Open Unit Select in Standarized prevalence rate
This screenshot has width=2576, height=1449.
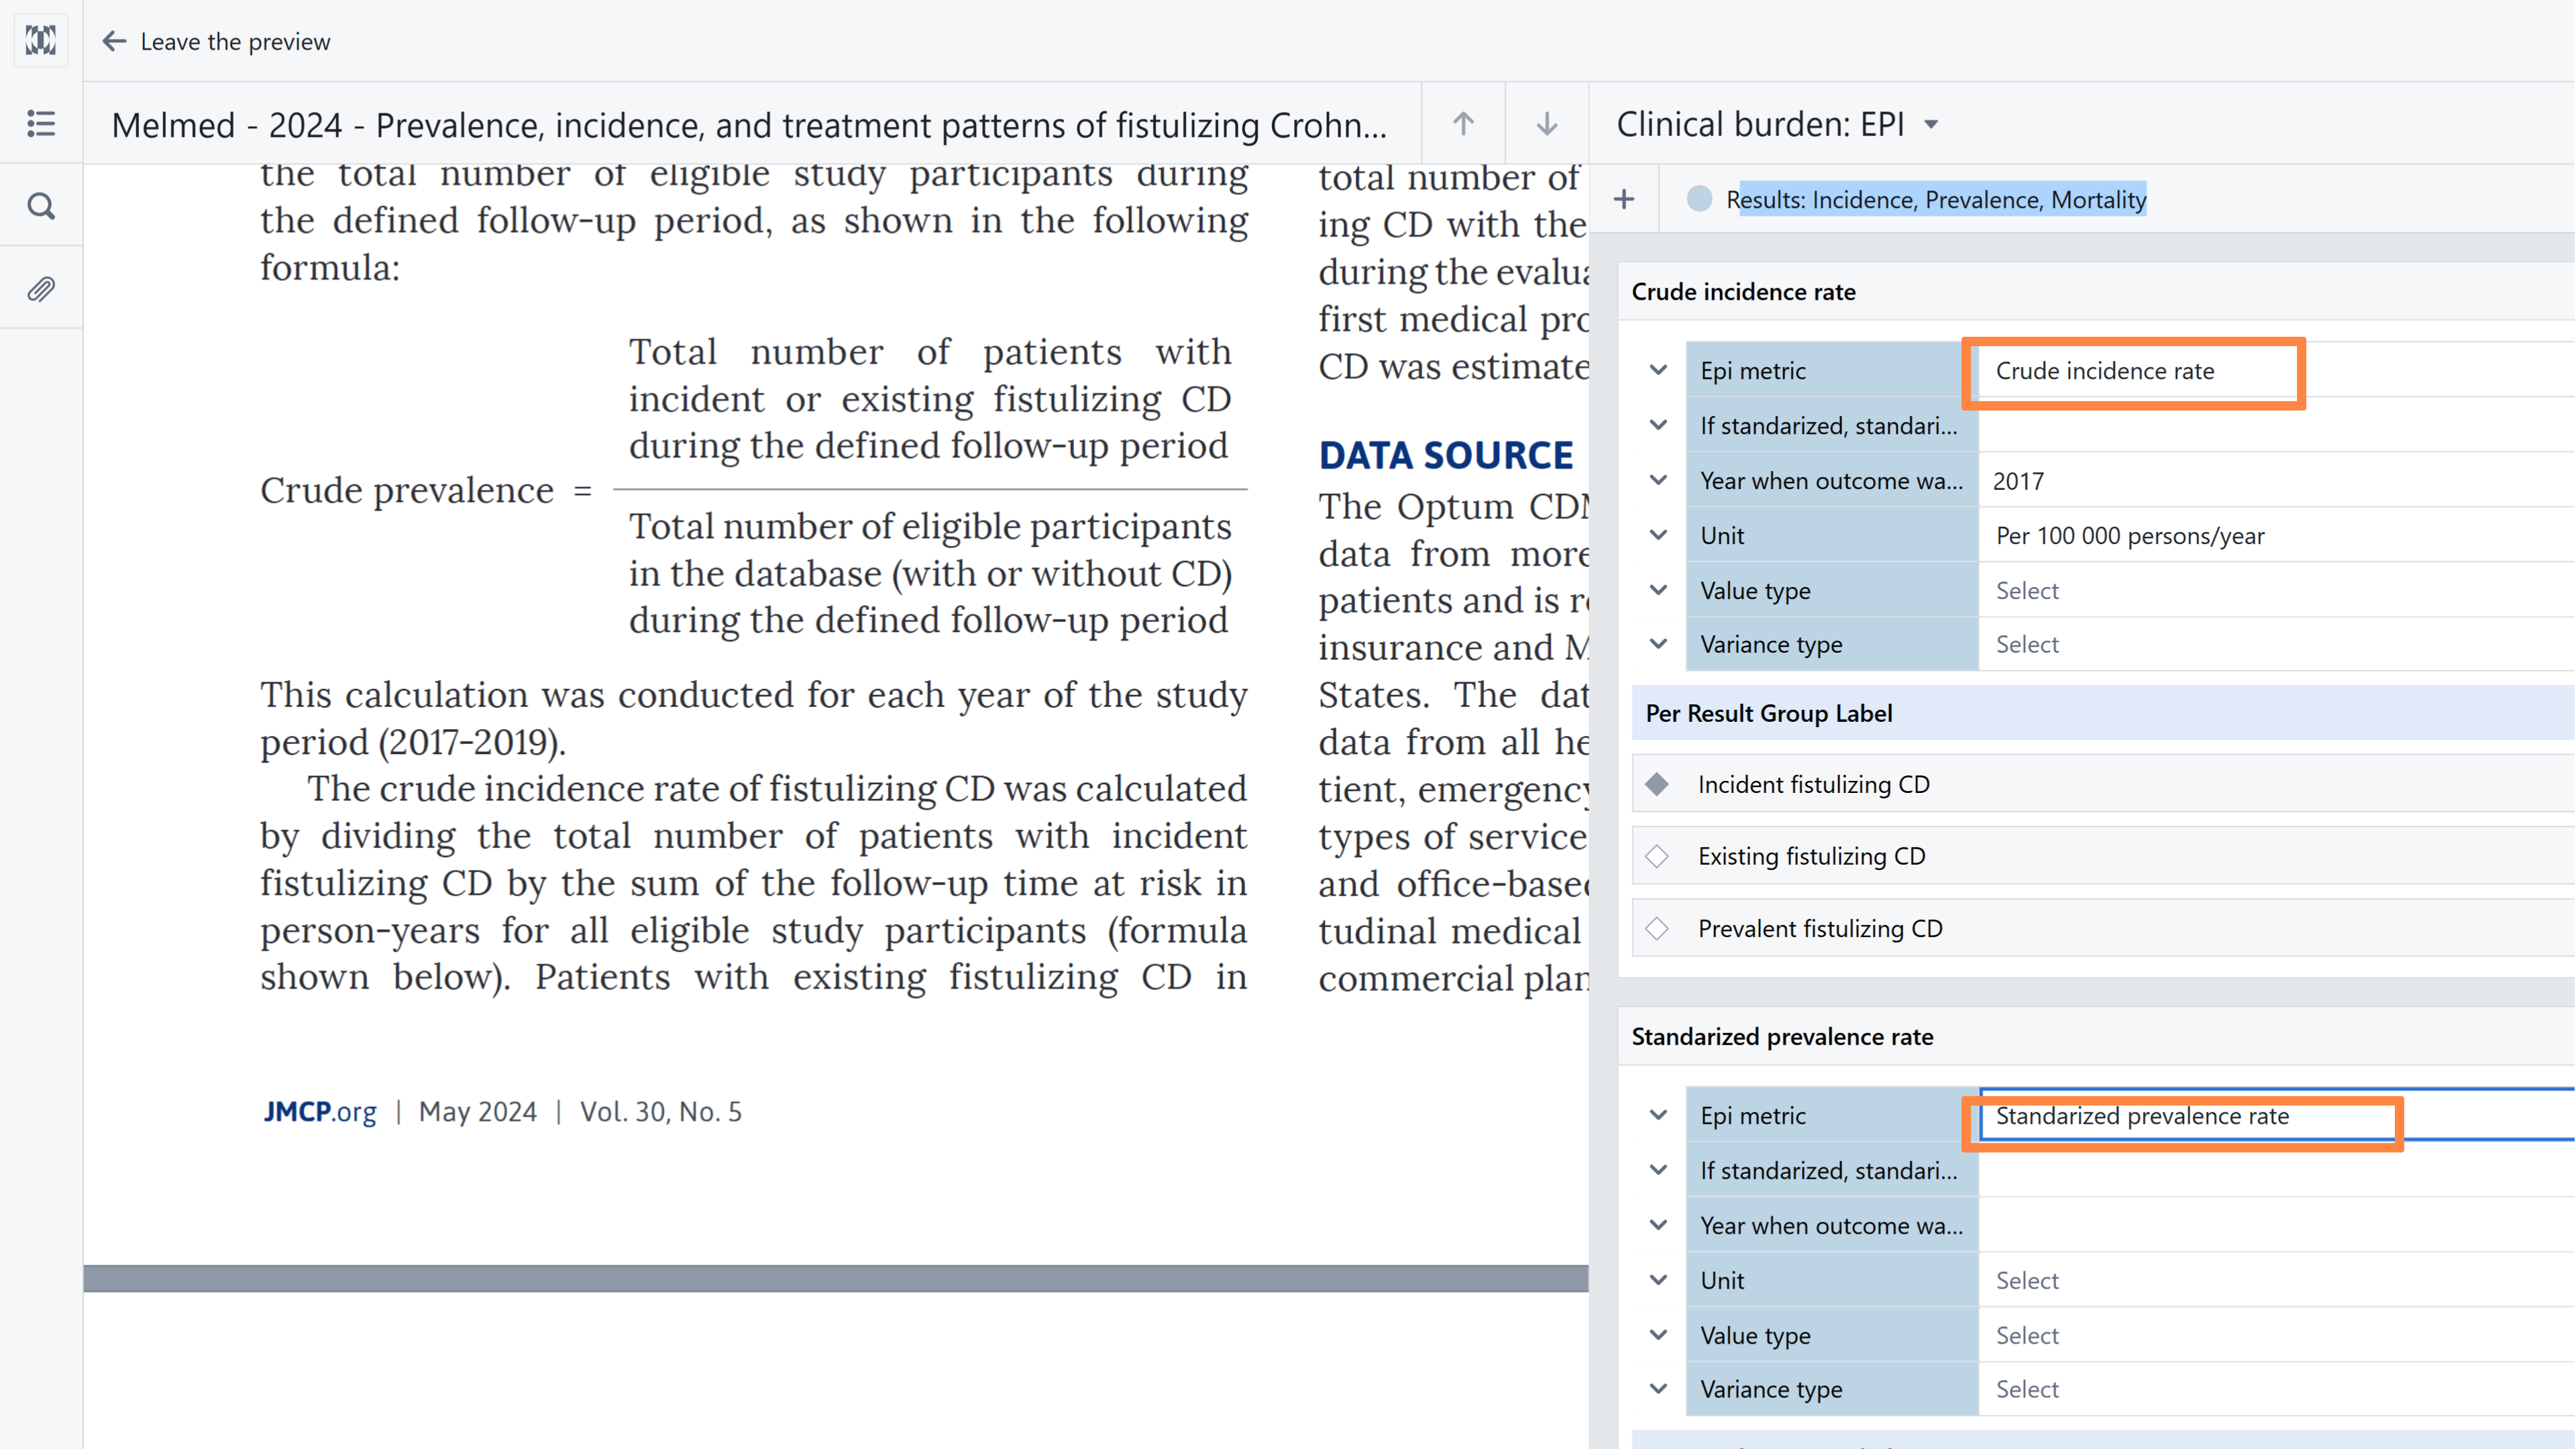pos(2277,1280)
